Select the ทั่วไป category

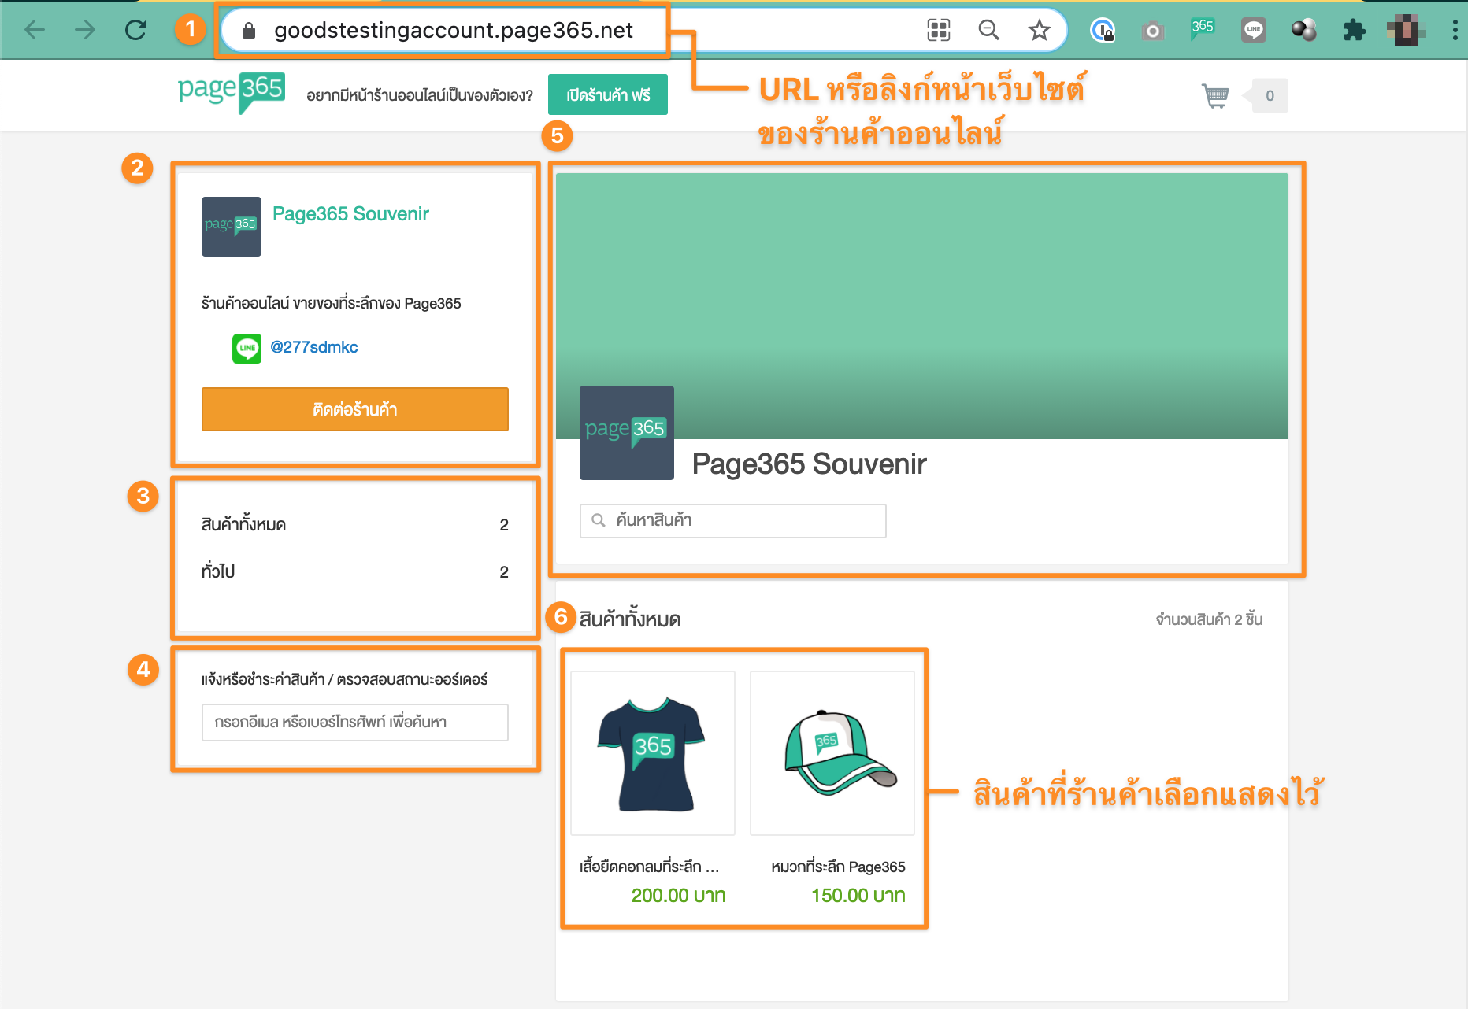click(355, 571)
